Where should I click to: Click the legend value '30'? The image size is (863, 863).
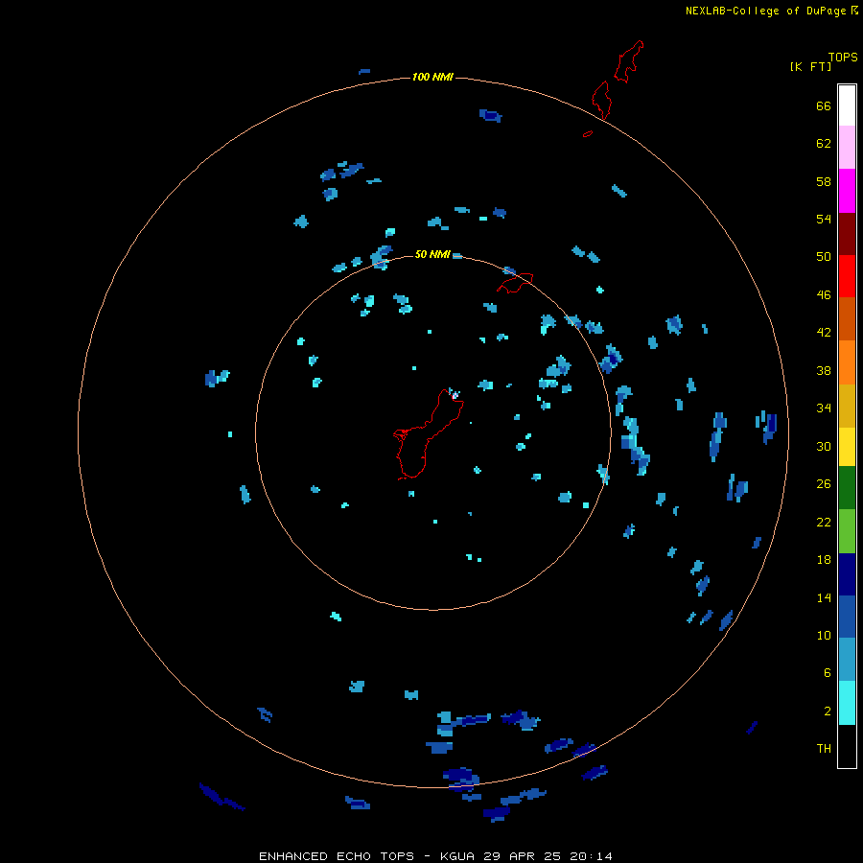coord(824,446)
